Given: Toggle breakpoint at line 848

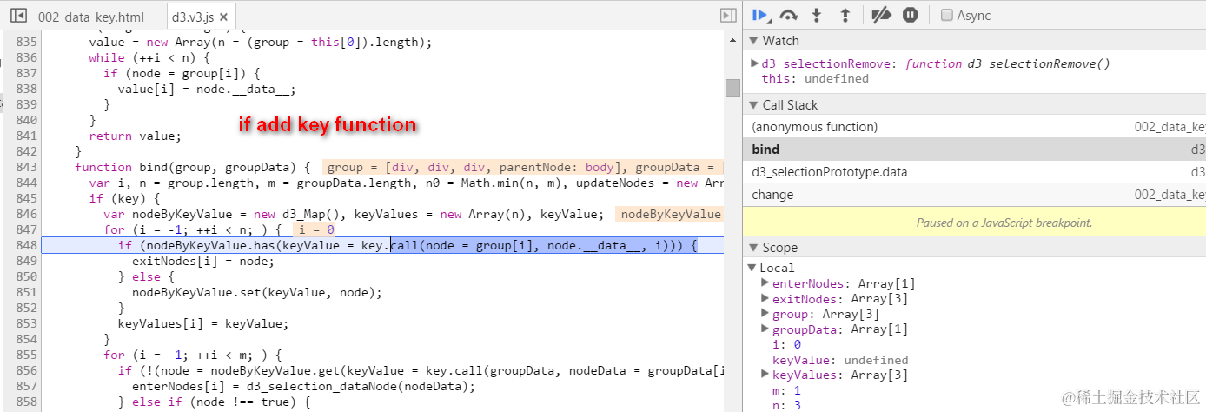Looking at the screenshot, I should click(26, 245).
